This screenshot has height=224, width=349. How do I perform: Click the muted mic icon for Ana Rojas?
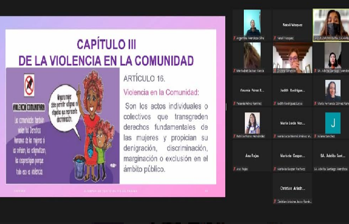pos(235,170)
